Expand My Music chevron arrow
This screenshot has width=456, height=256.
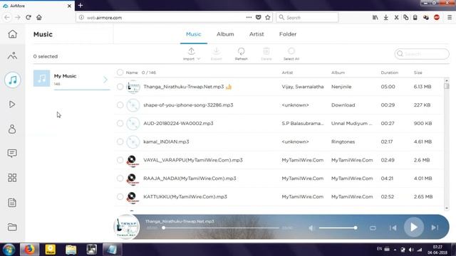105,80
